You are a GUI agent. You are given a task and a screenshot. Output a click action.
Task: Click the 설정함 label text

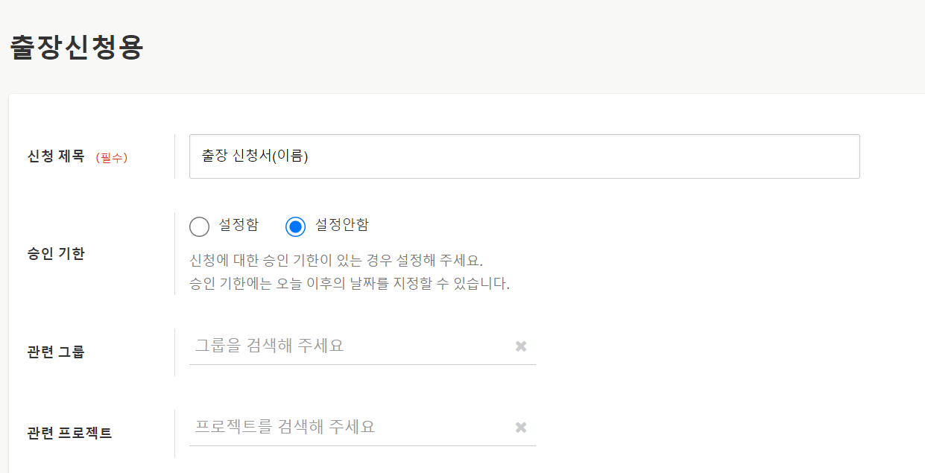click(x=239, y=225)
